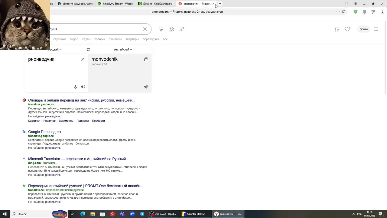
Task: Focus the Yandex search input field
Action: [x=96, y=29]
